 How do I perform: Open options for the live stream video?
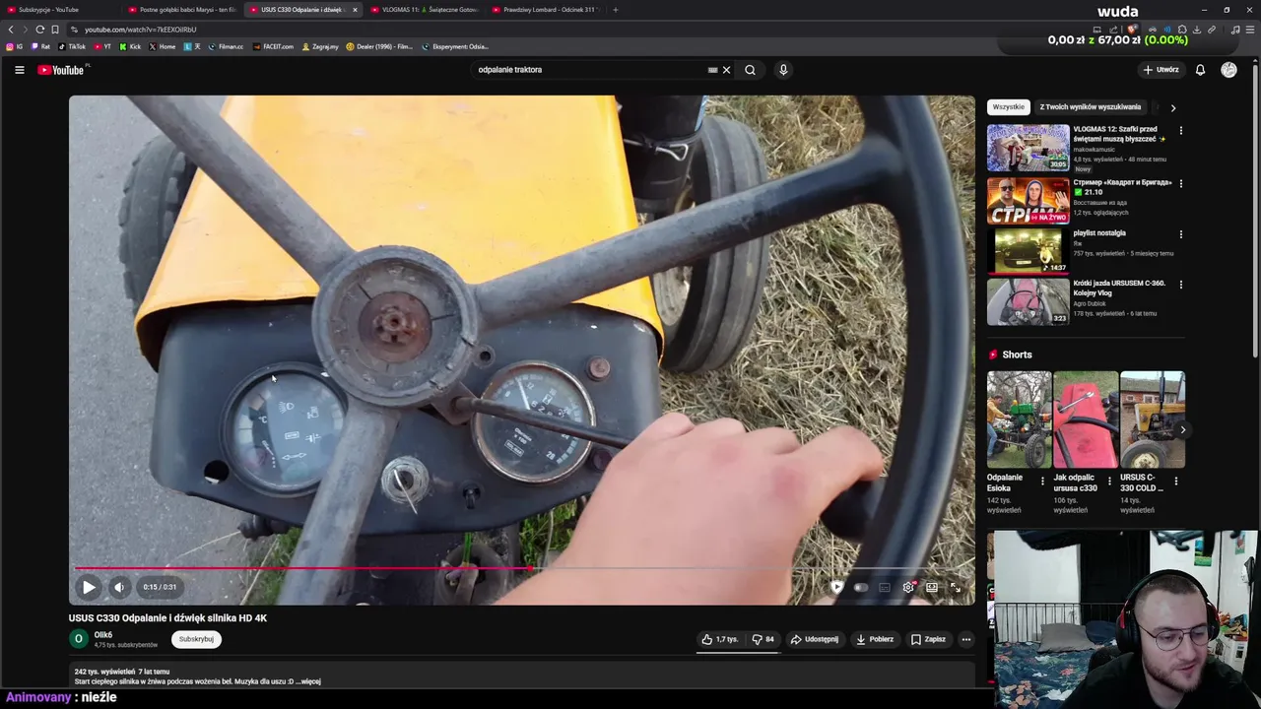(x=1180, y=183)
